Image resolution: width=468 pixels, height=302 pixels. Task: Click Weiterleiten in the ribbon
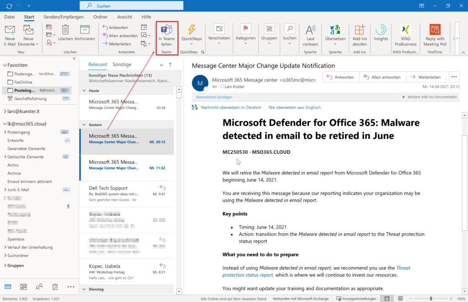(x=117, y=44)
